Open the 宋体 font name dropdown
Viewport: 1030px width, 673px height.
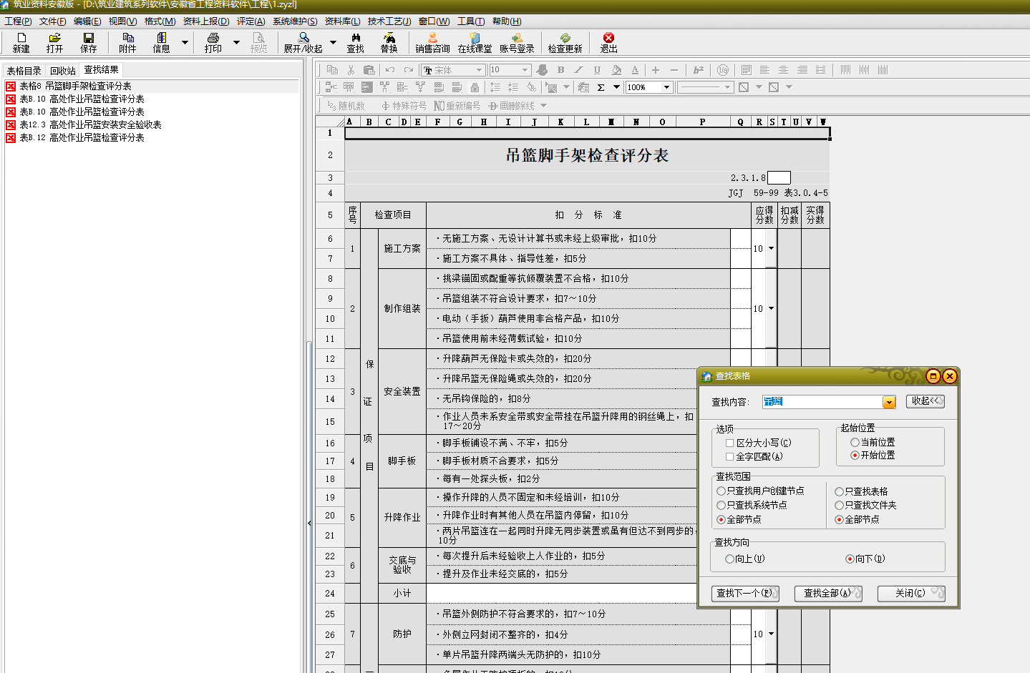(480, 70)
